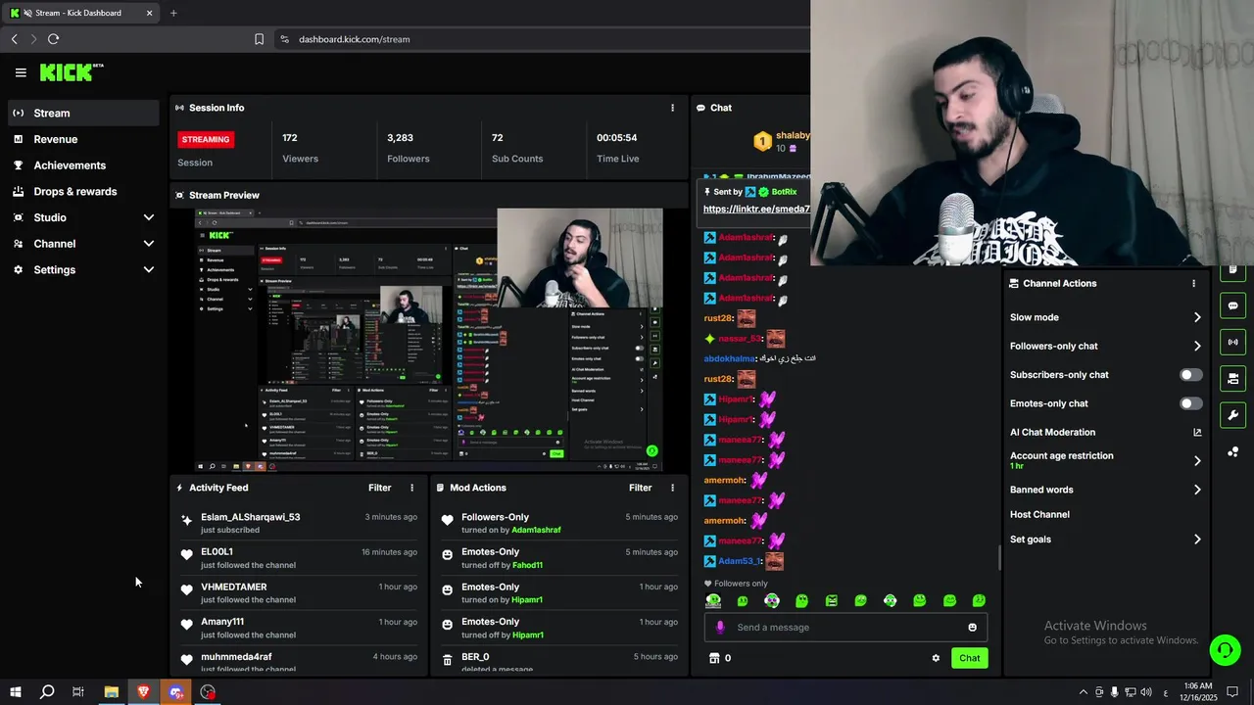This screenshot has height=705, width=1254.
Task: Click the Kick logo
Action: (x=72, y=72)
